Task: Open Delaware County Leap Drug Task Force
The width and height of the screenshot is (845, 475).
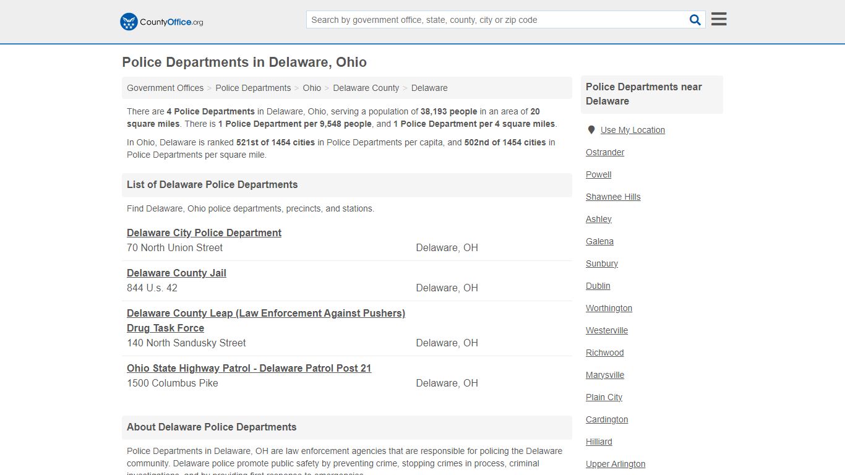Action: (x=266, y=320)
